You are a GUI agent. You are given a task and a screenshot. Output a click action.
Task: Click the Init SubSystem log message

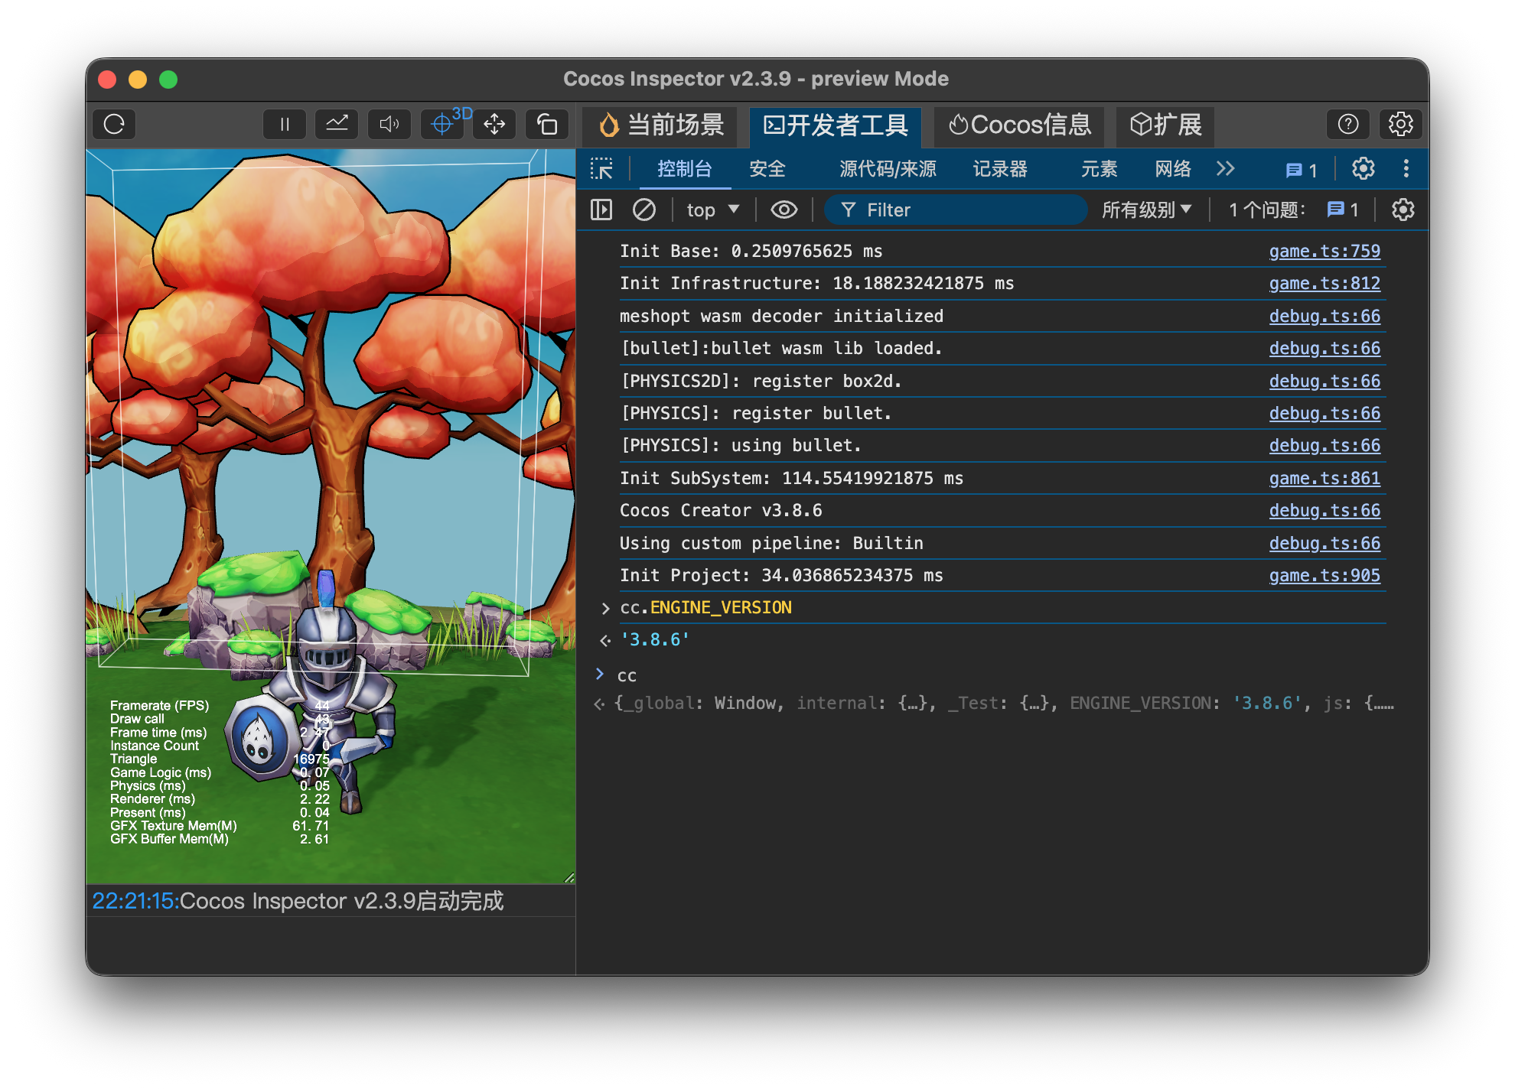791,479
